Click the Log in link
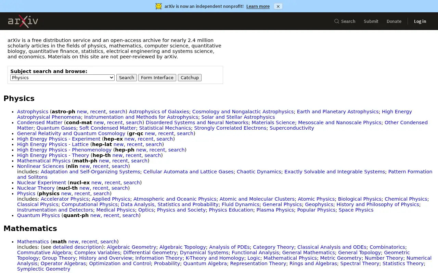The height and width of the screenshot is (273, 438). coord(420,21)
